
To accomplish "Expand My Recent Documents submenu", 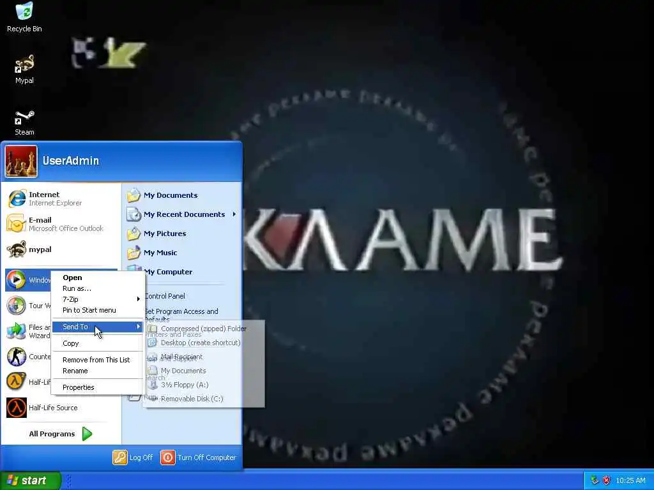I will [181, 214].
